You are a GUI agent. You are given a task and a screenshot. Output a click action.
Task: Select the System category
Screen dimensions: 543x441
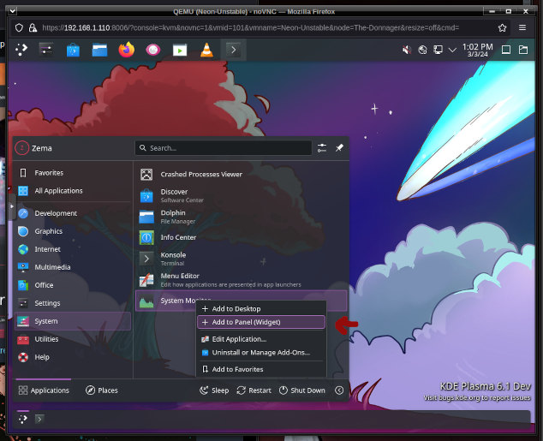coord(73,321)
